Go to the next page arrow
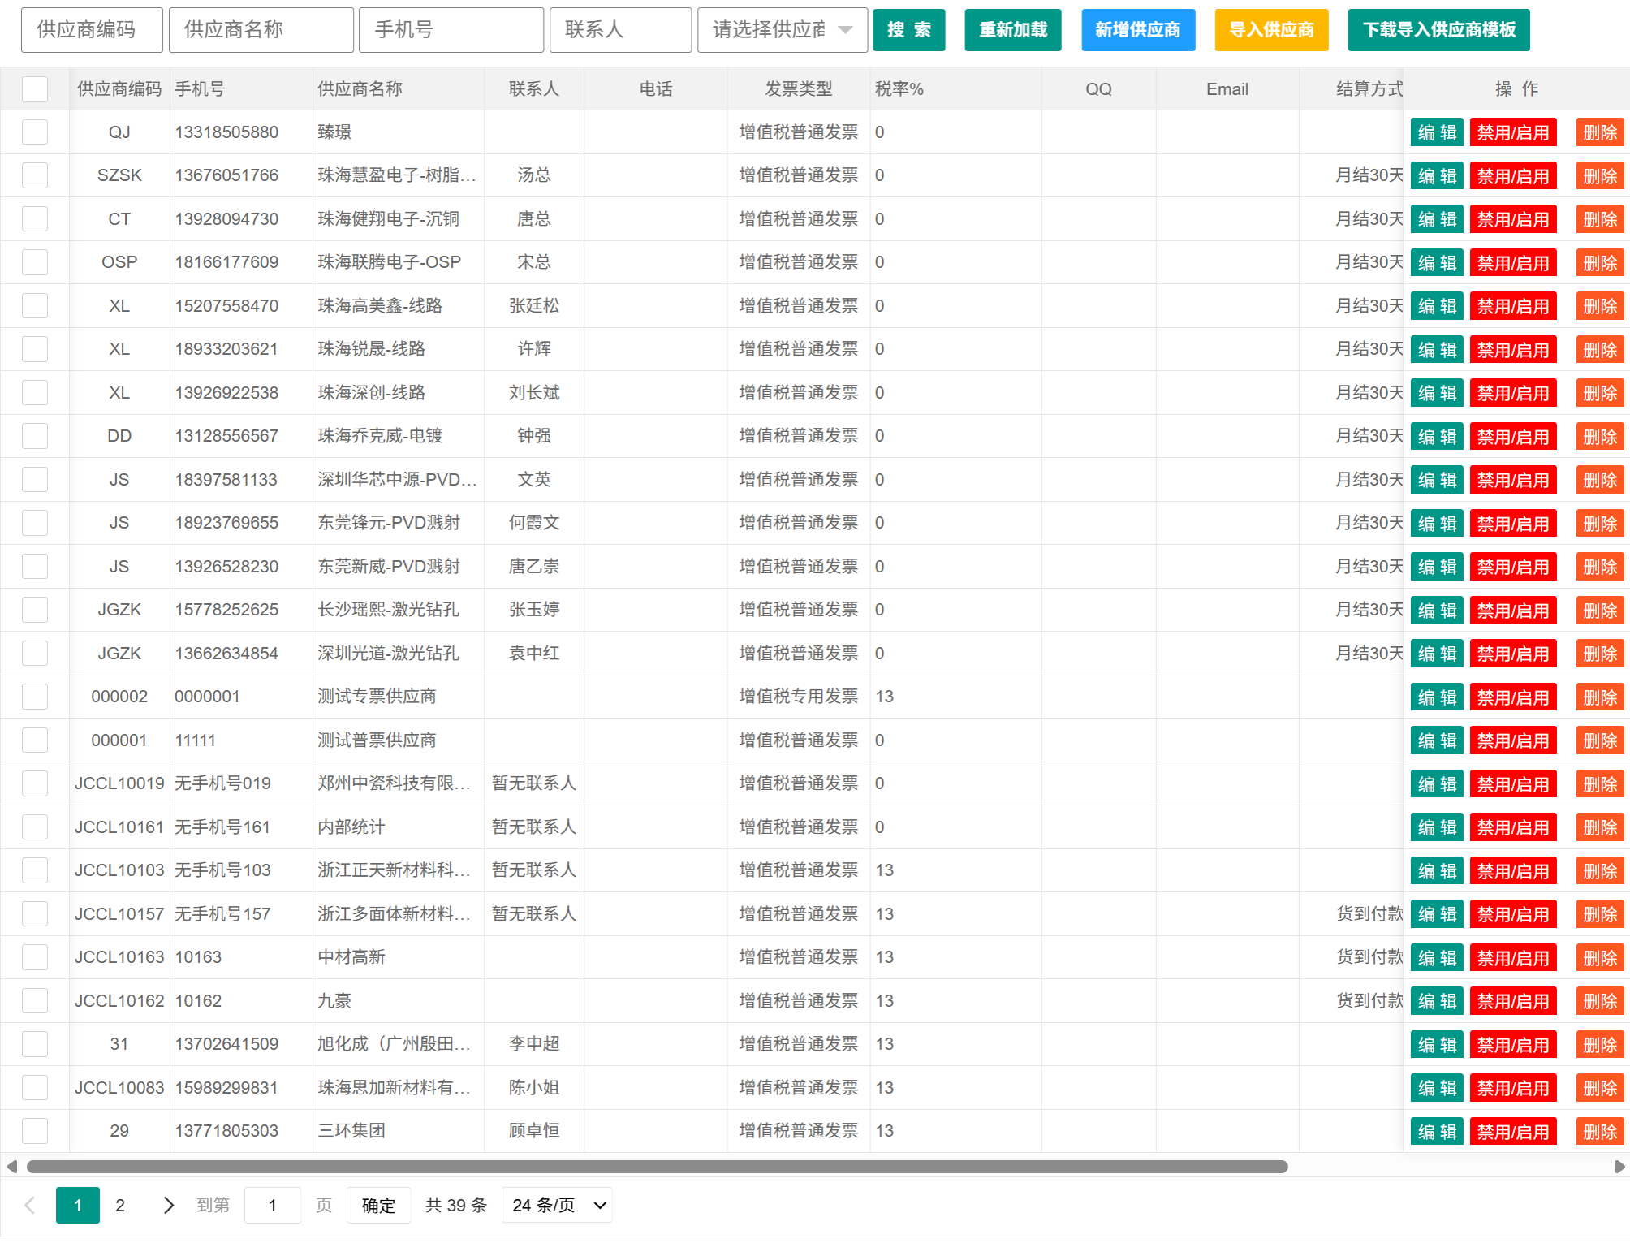 168,1205
